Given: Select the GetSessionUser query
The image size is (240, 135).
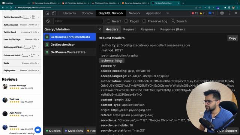Looking at the screenshot, I should click(70, 45).
